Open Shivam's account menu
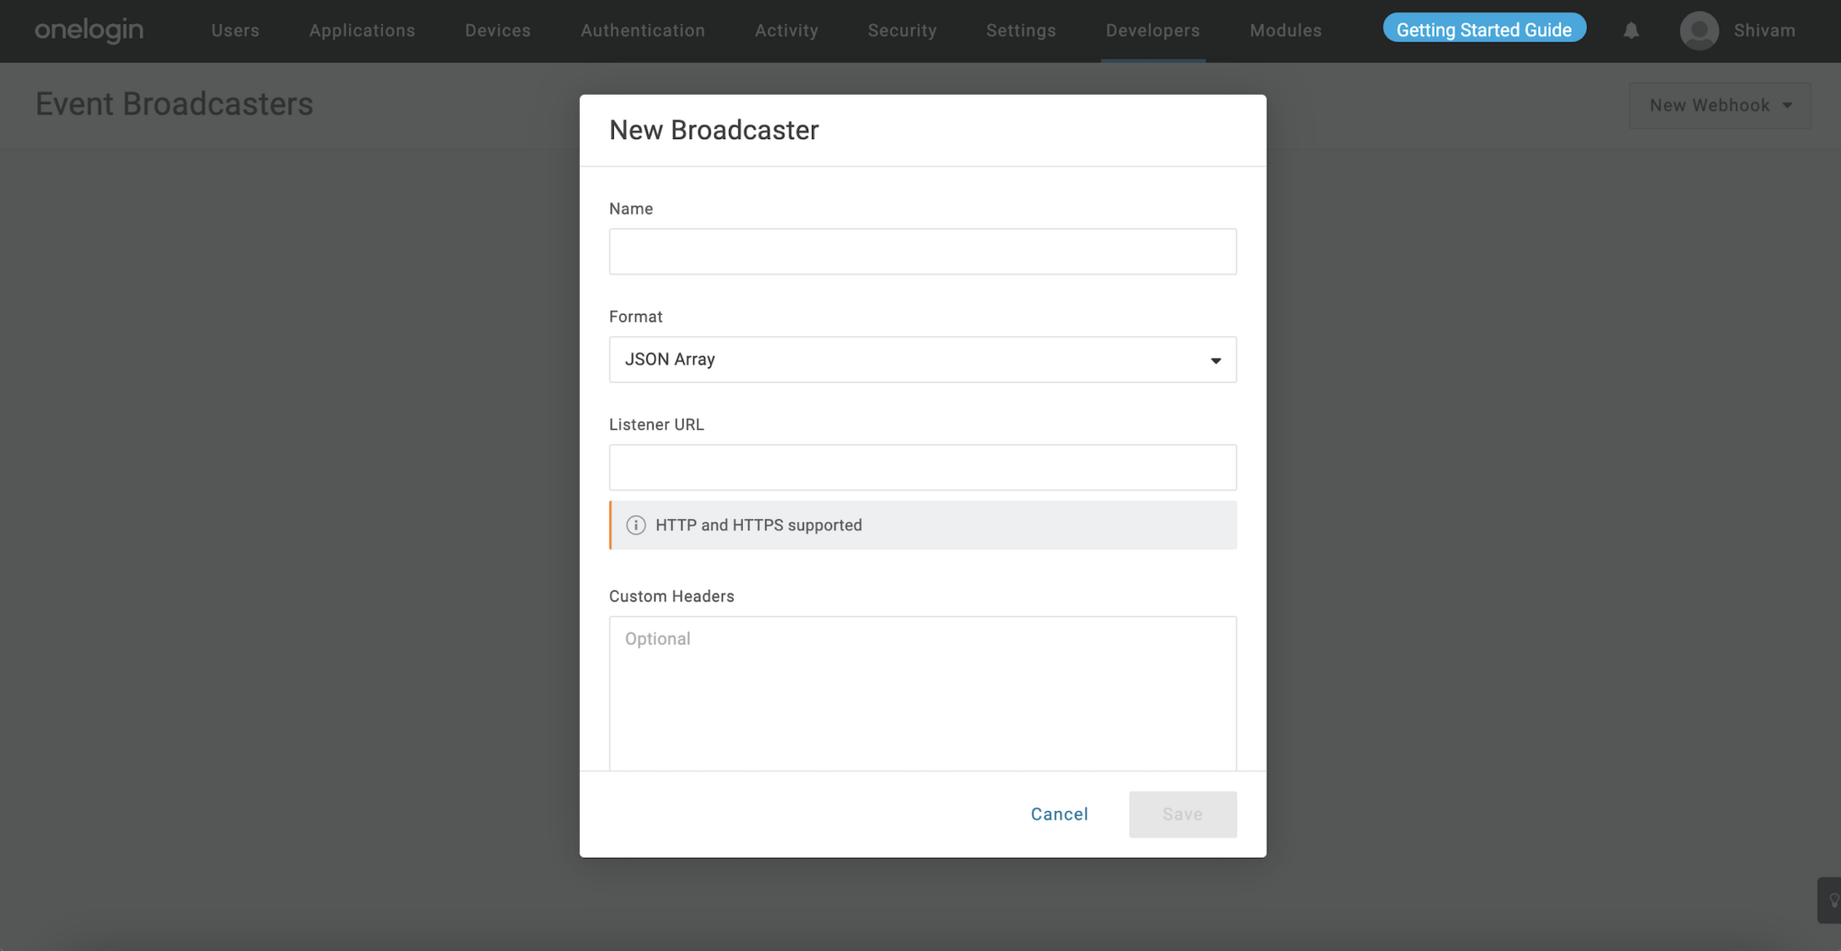This screenshot has height=951, width=1841. [x=1764, y=30]
